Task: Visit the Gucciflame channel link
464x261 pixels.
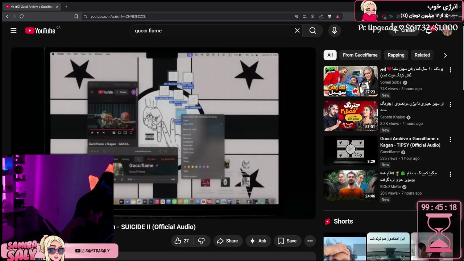Action: 390,152
